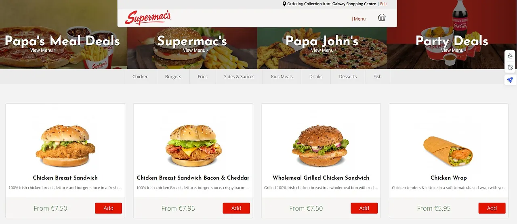Click the Chicken Breast Sandwich Bacon & Cheddar image

click(x=193, y=145)
